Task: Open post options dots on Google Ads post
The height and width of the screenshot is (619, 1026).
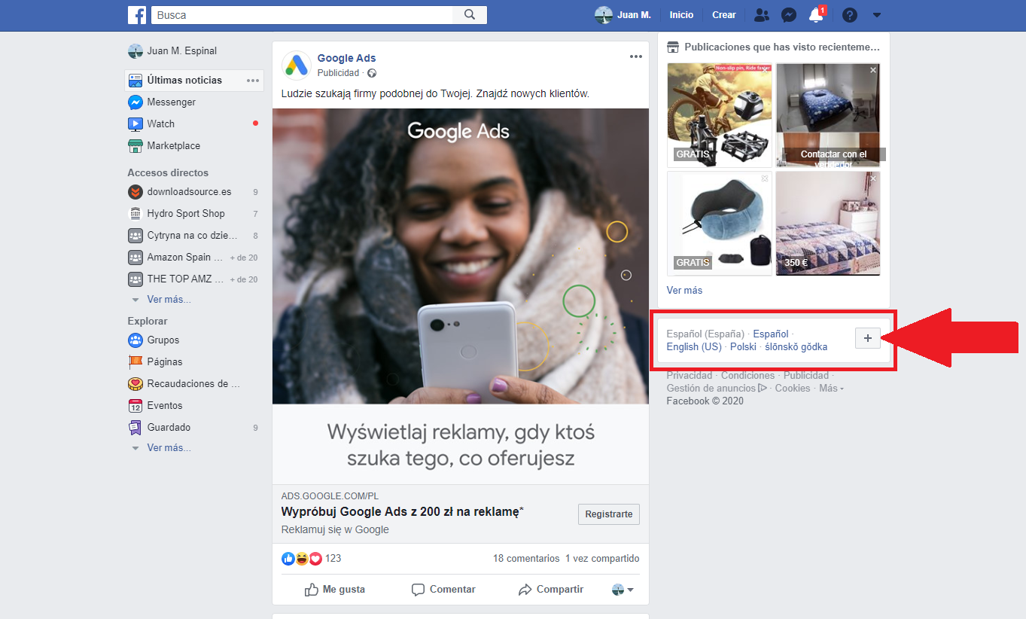Action: [x=636, y=56]
